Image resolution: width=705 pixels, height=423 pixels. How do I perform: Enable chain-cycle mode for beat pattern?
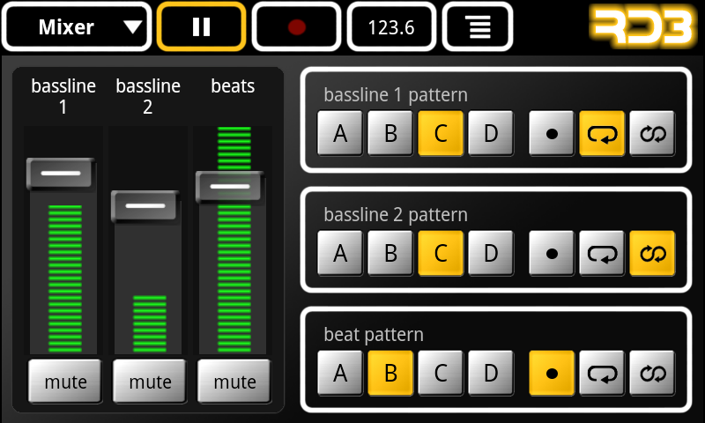pos(652,373)
